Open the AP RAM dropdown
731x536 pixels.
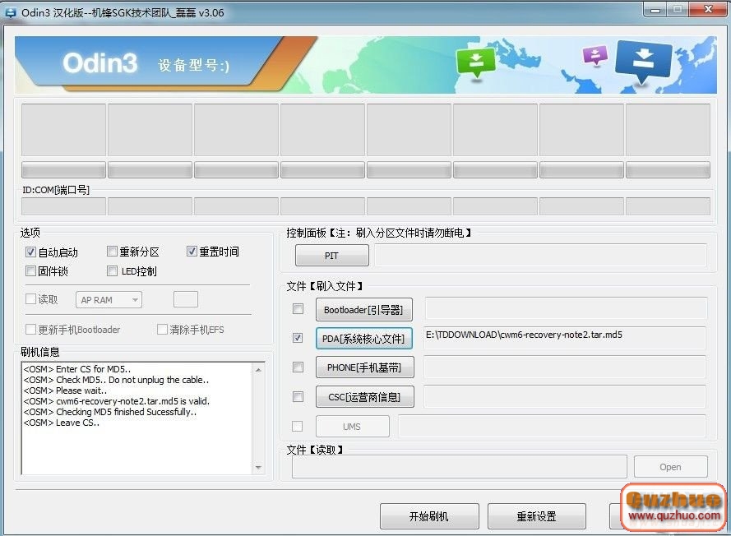point(109,300)
